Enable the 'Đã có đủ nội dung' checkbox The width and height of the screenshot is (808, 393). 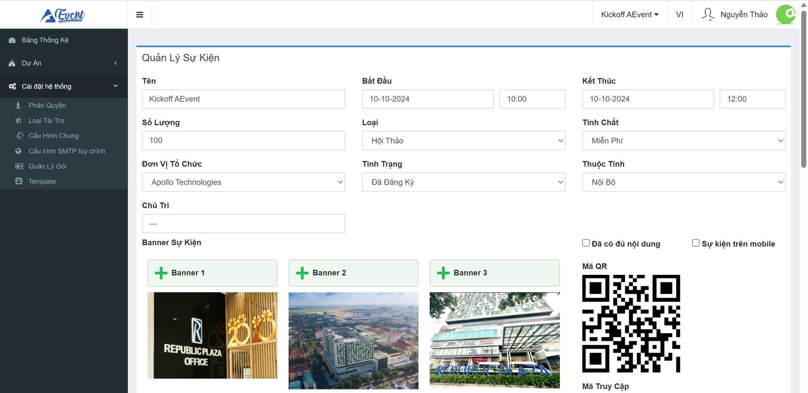click(586, 243)
